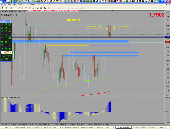Switch to the CHFJPY,D2 (offline) chart tab
The image size is (173, 129).
point(34,127)
